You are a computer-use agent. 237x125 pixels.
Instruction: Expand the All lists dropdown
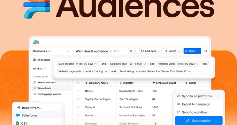(x=39, y=68)
